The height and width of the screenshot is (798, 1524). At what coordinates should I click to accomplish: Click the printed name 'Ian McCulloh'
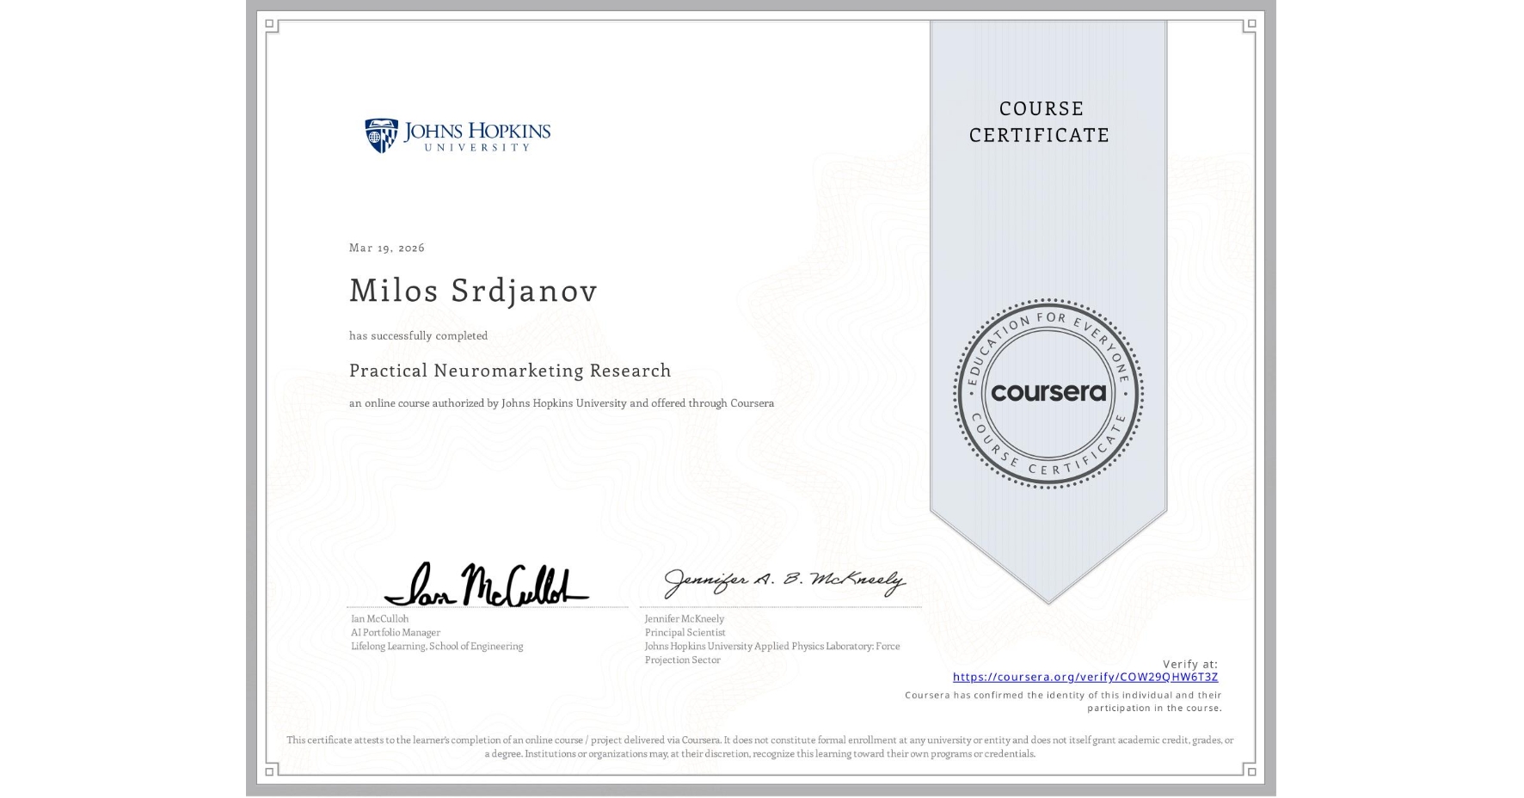point(379,618)
